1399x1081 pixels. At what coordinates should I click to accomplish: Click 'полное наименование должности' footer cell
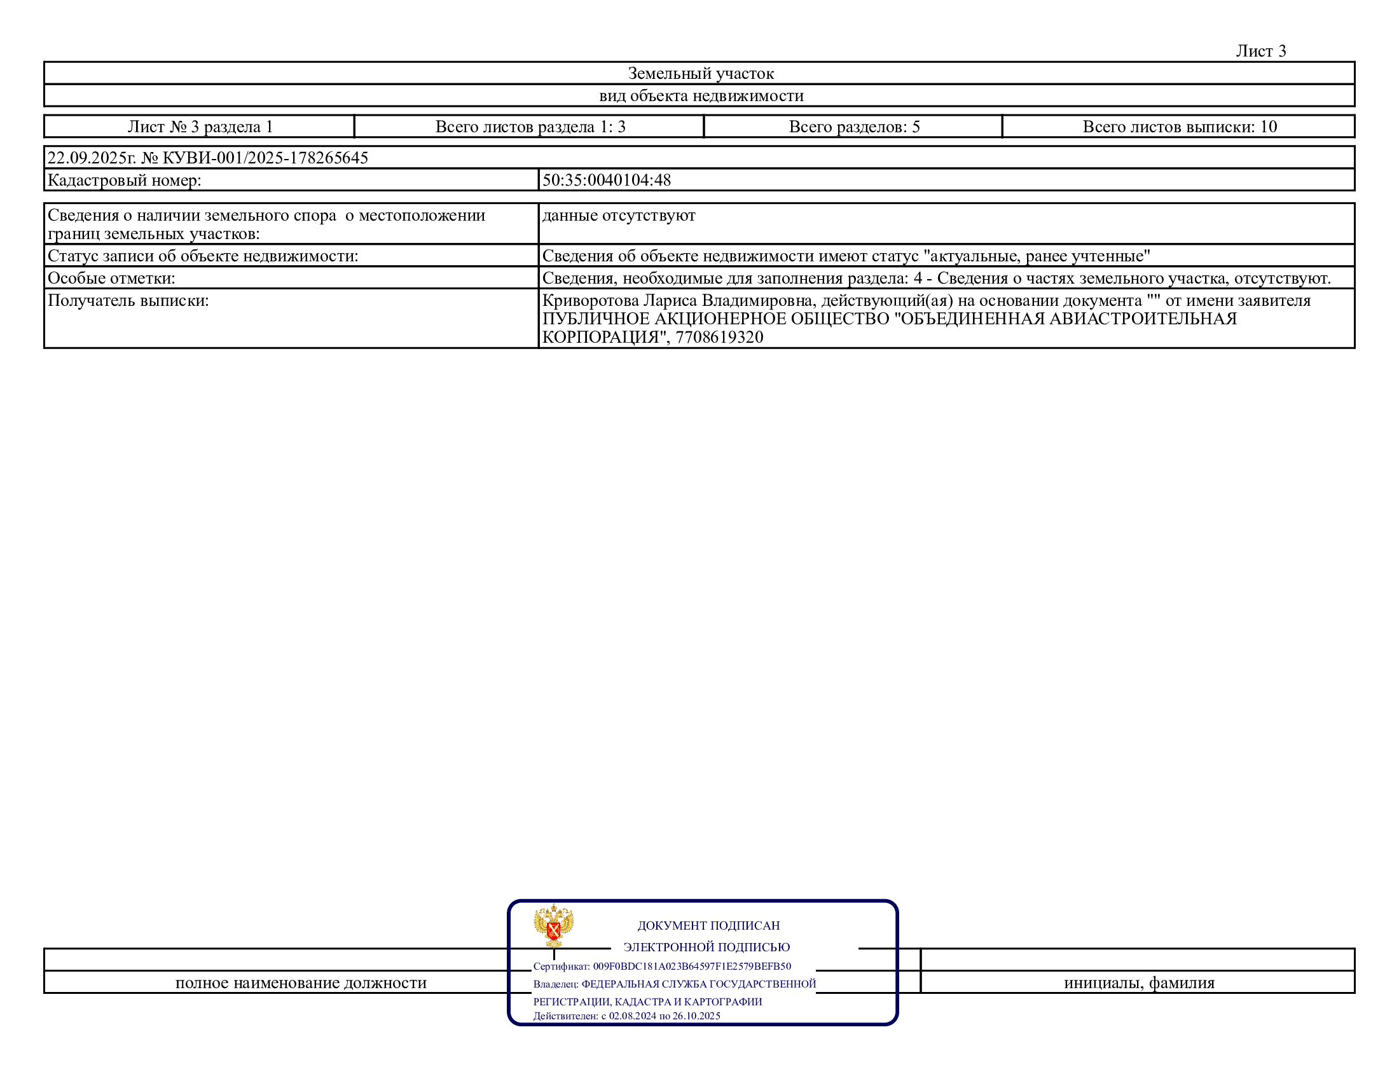click(300, 983)
